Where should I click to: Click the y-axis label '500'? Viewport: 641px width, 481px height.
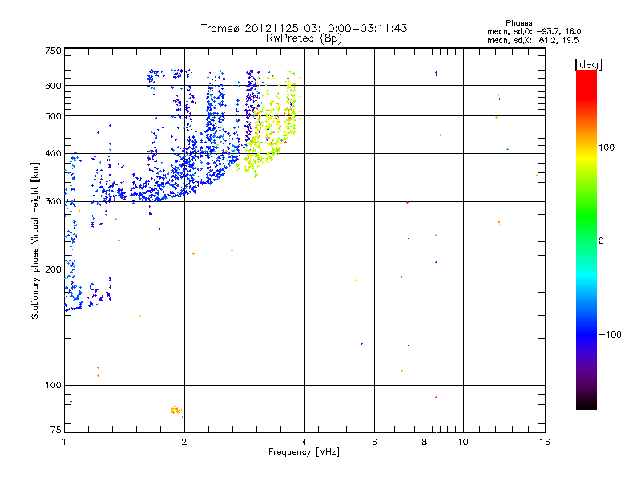pos(53,116)
